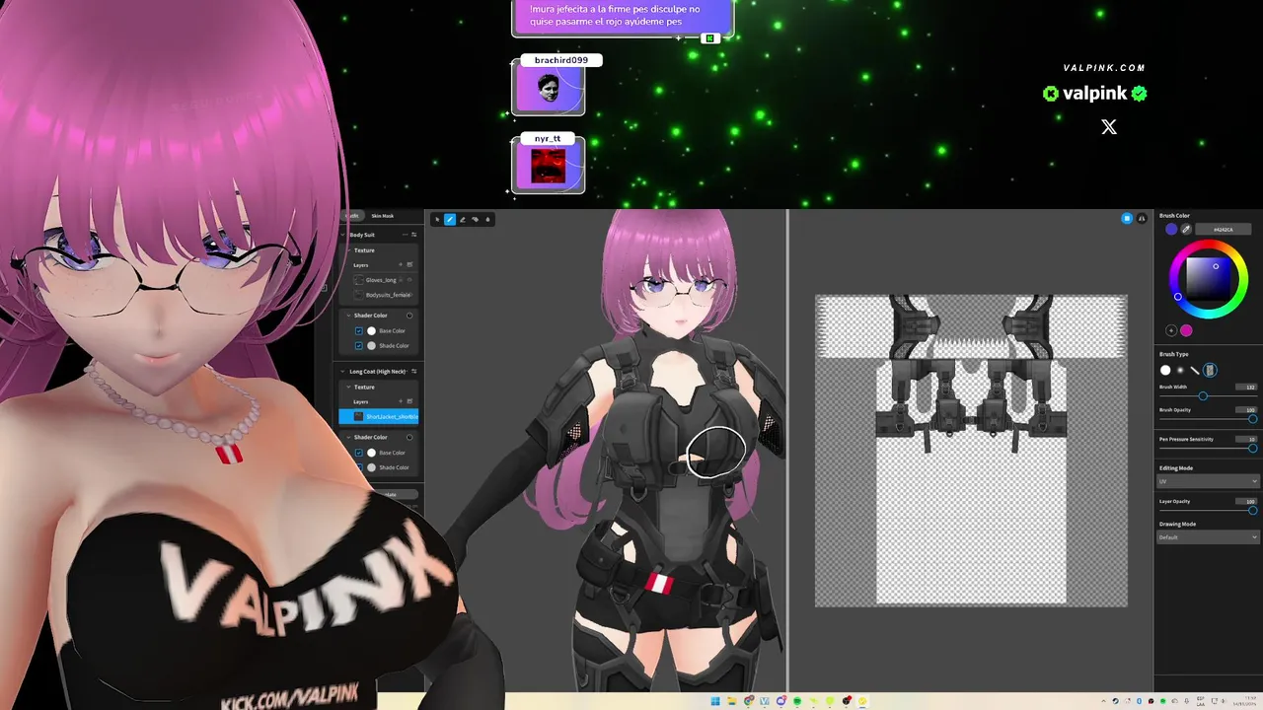
Task: Open Drawing Mode Default dropdown
Action: pos(1209,537)
